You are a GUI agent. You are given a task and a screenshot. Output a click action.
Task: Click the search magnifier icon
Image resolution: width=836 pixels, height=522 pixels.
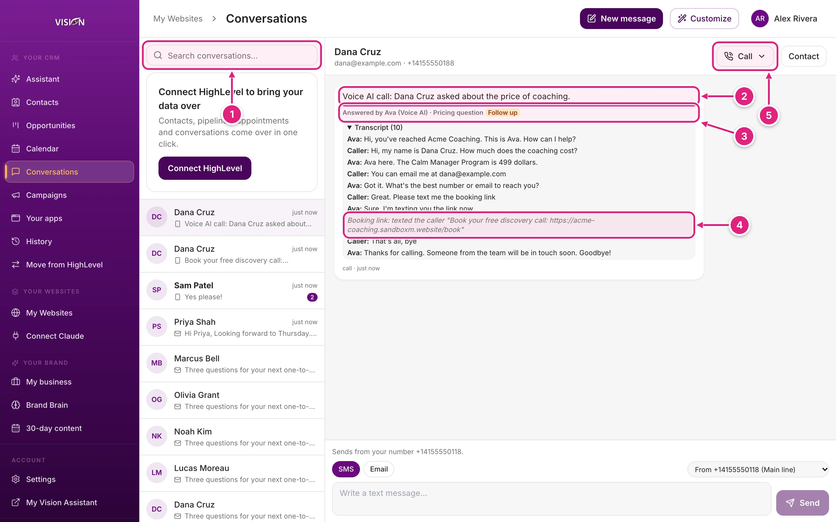tap(158, 55)
